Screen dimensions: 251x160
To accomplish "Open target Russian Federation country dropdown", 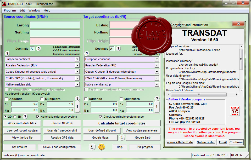I will pyautogui.click(x=157, y=65).
